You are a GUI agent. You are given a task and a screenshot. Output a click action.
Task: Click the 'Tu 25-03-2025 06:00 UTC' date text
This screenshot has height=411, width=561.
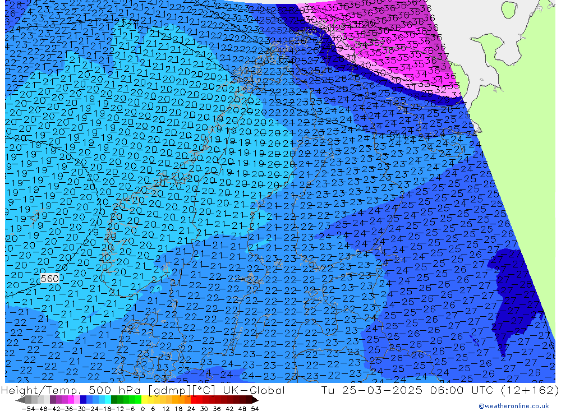[x=407, y=390]
